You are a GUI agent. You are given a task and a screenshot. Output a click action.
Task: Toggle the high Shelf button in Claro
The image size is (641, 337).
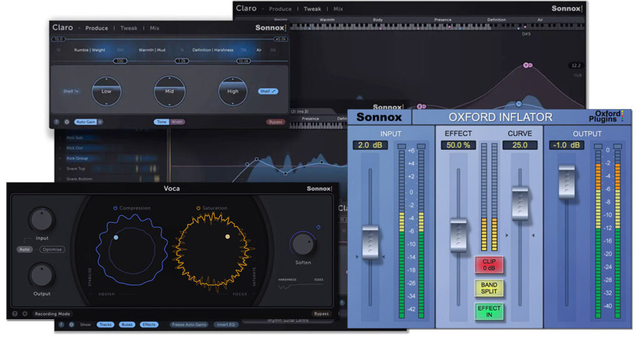[x=268, y=91]
